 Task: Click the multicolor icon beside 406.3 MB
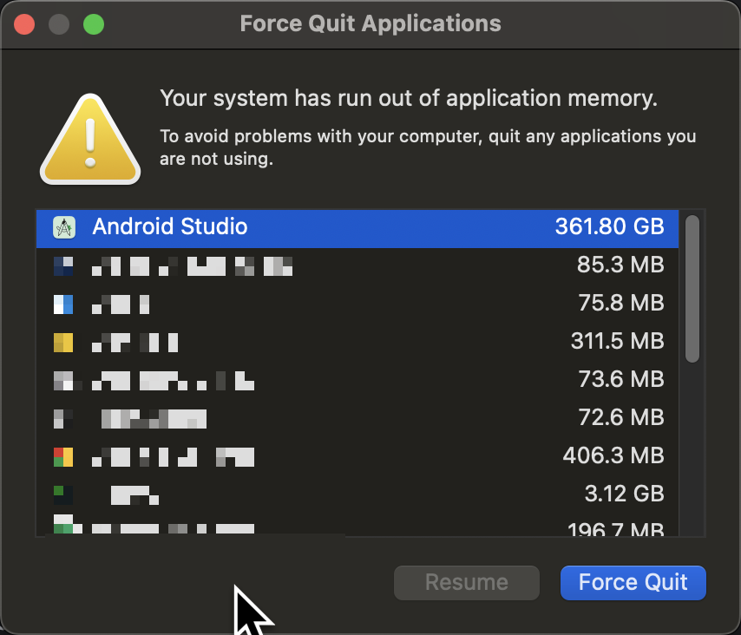pos(63,456)
